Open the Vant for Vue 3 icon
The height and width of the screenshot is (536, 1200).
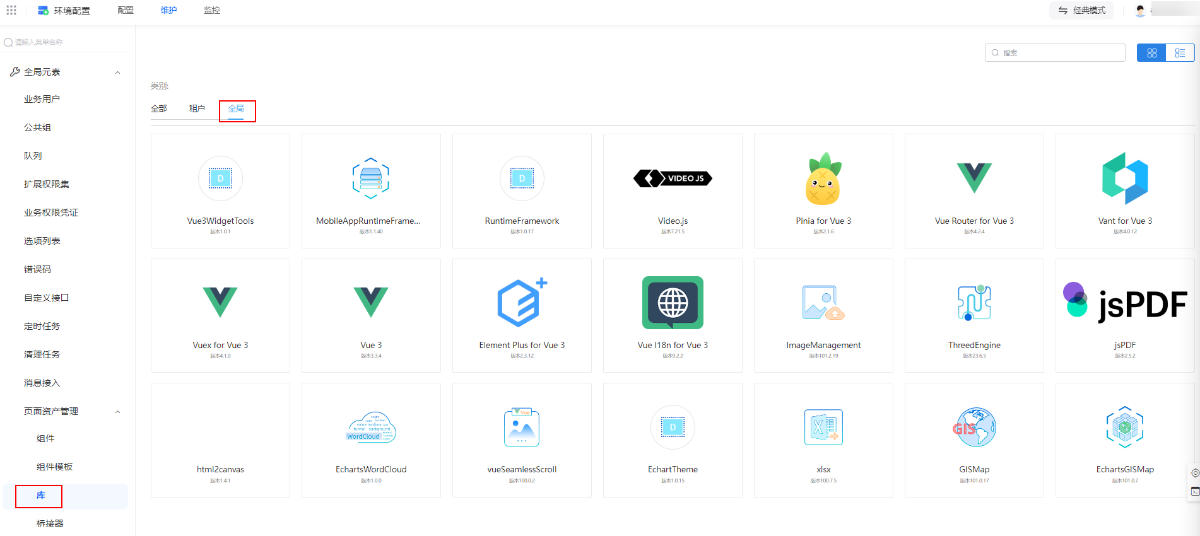(1125, 178)
